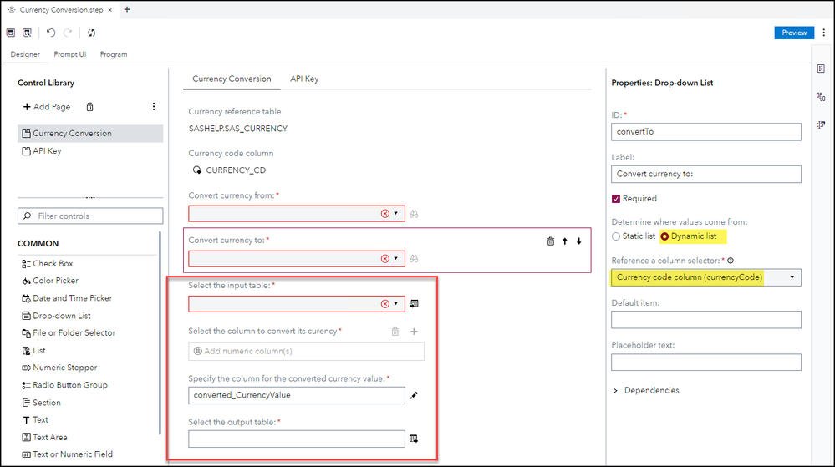835x467 pixels.
Task: Click the Preview button
Action: pos(794,33)
